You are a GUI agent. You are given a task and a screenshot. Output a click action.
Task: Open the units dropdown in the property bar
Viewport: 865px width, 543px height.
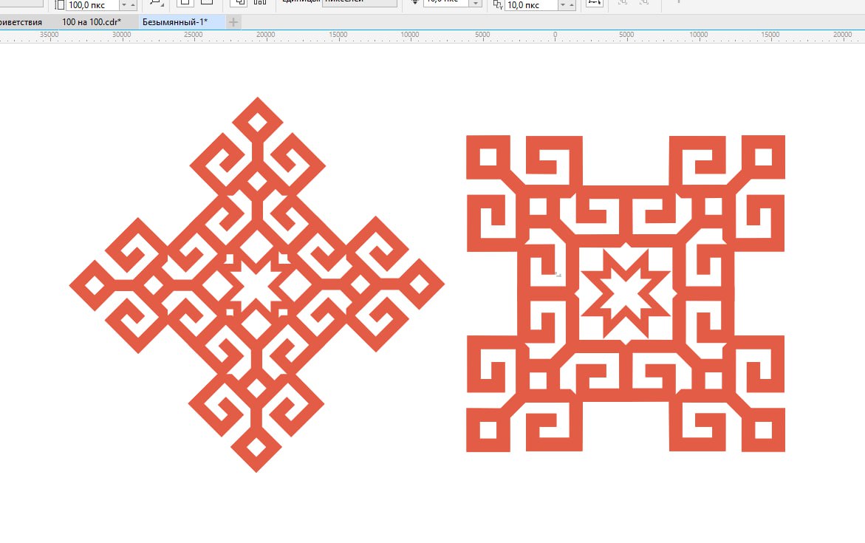tap(359, 3)
